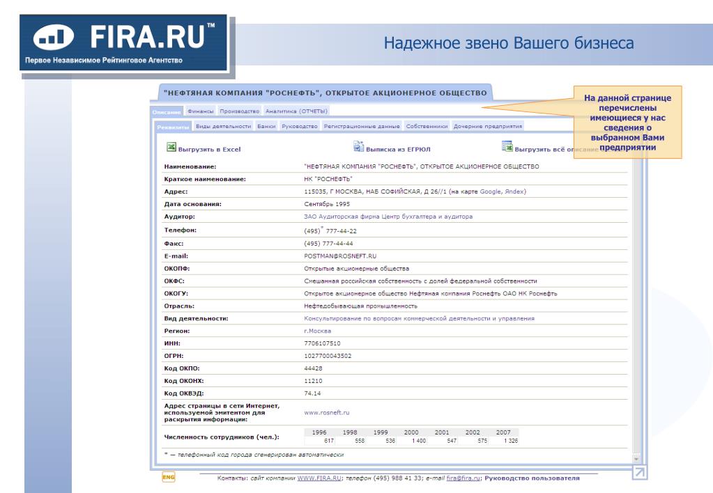Click the FIRA.RU logo

pos(123,43)
